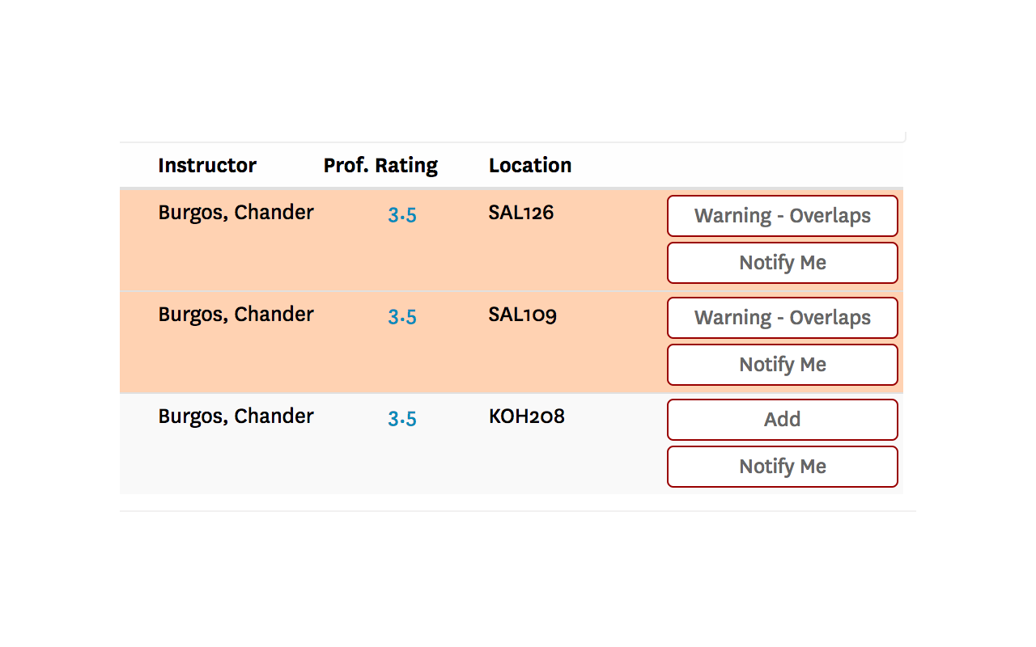Click the Prof. Rating column header
The height and width of the screenshot is (647, 1036).
point(380,165)
